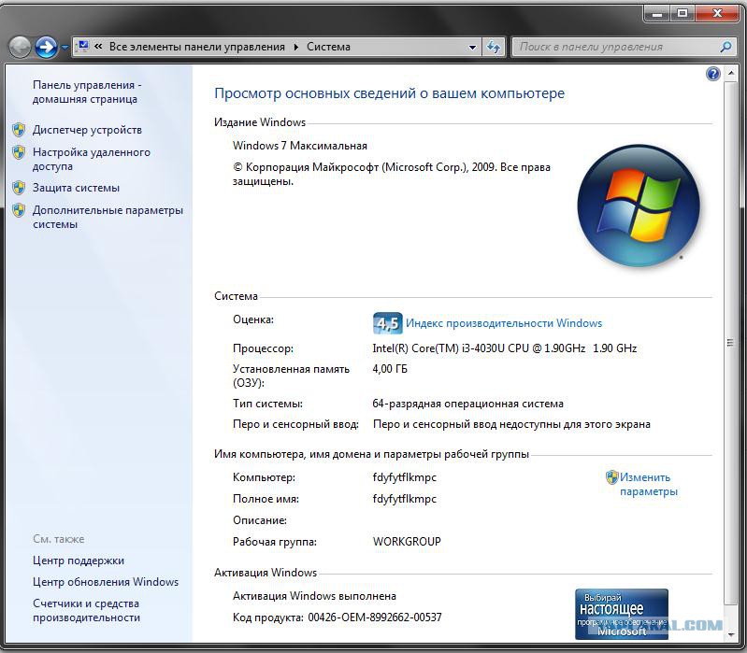Screen dimensions: 747x653
Task: Maximize the System window
Action: [x=682, y=14]
